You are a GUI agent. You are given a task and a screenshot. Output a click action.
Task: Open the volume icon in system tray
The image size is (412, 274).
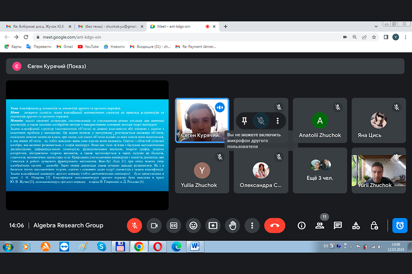coord(380,247)
